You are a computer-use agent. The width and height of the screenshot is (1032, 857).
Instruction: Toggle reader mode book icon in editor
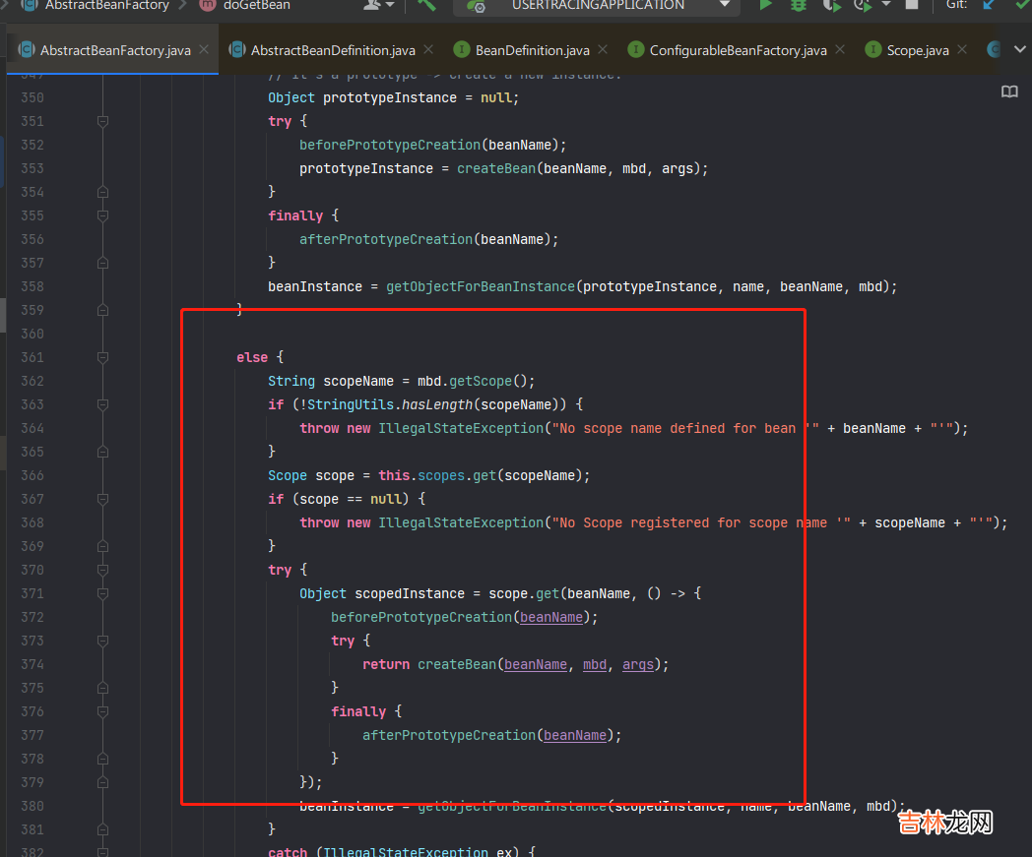[1009, 92]
